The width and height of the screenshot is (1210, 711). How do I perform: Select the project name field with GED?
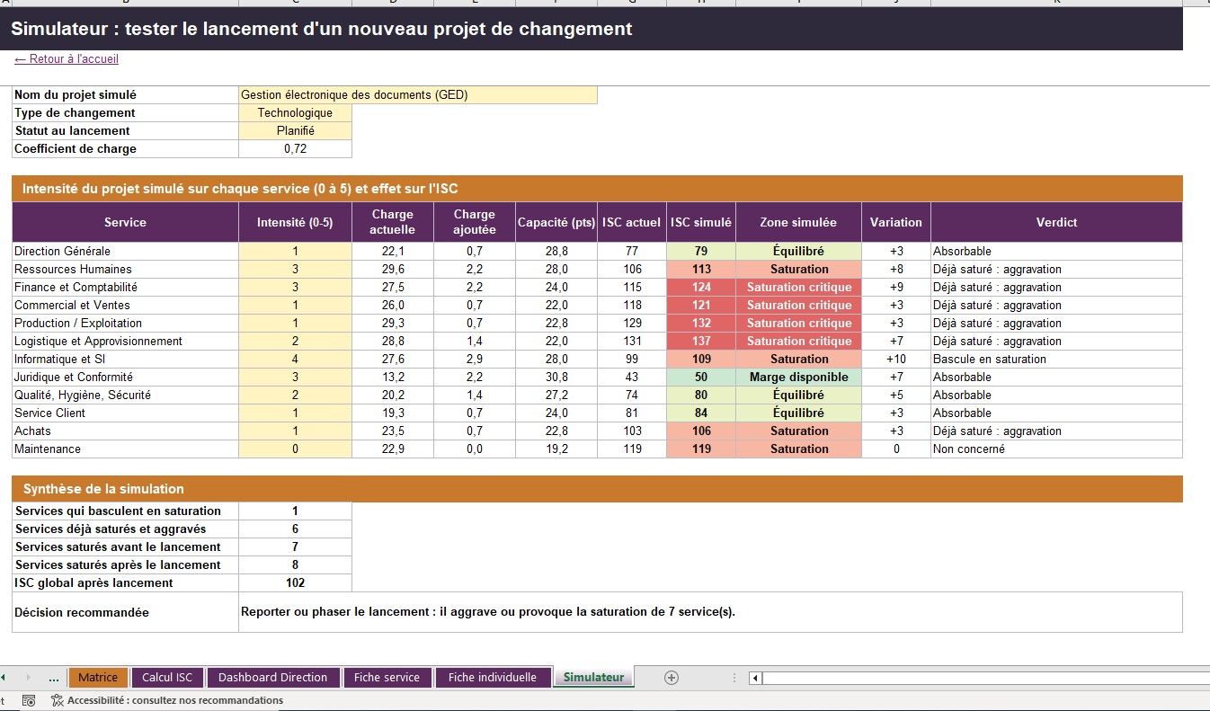[x=418, y=95]
